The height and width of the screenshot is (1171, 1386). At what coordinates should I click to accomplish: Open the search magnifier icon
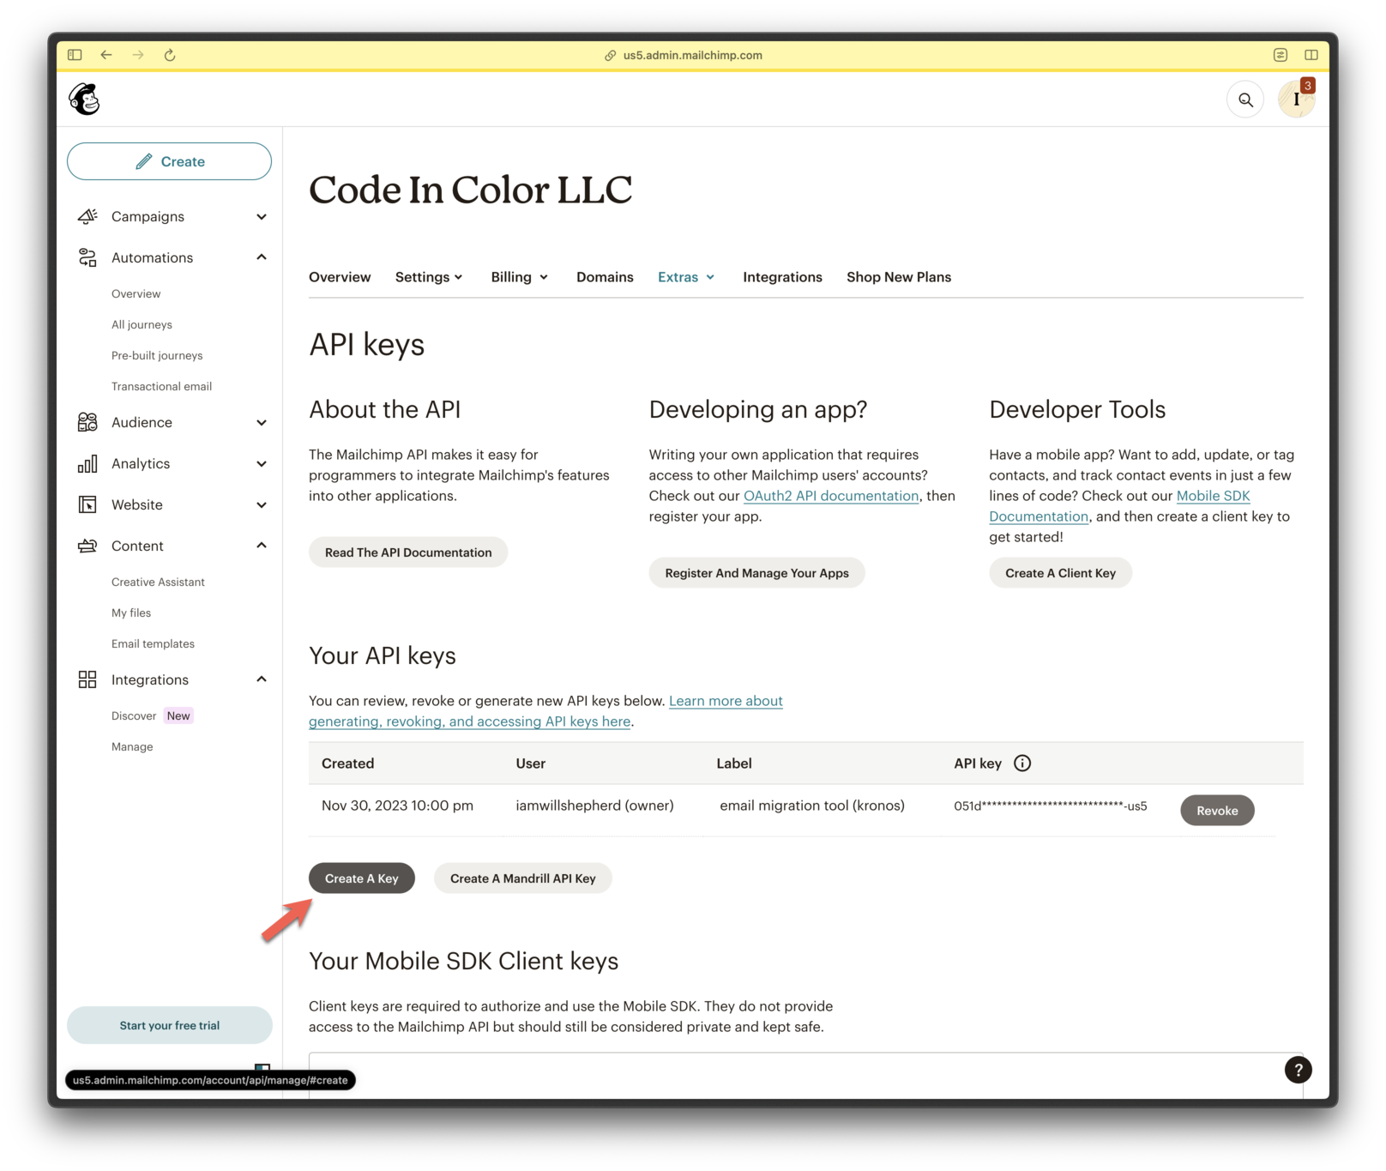(1245, 100)
